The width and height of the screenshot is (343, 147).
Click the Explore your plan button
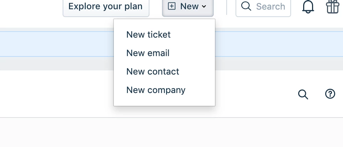[x=106, y=7]
